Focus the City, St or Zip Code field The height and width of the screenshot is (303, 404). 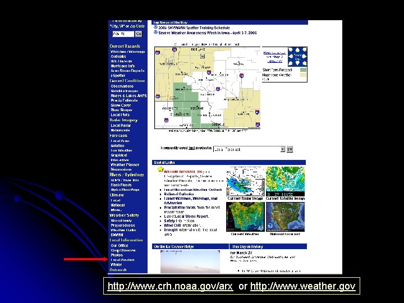coord(123,34)
